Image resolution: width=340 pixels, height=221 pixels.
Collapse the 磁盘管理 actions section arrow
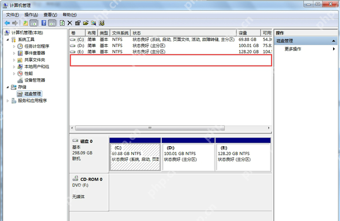pyautogui.click(x=334, y=41)
